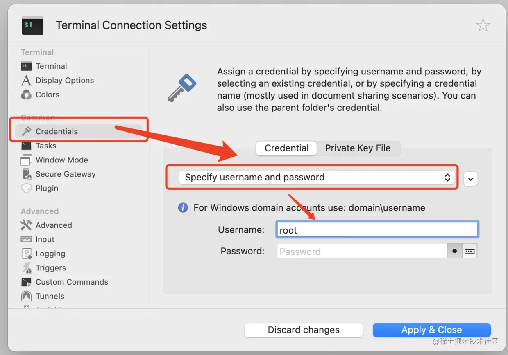Click the Username field containing root
Image resolution: width=508 pixels, height=355 pixels.
click(x=377, y=230)
